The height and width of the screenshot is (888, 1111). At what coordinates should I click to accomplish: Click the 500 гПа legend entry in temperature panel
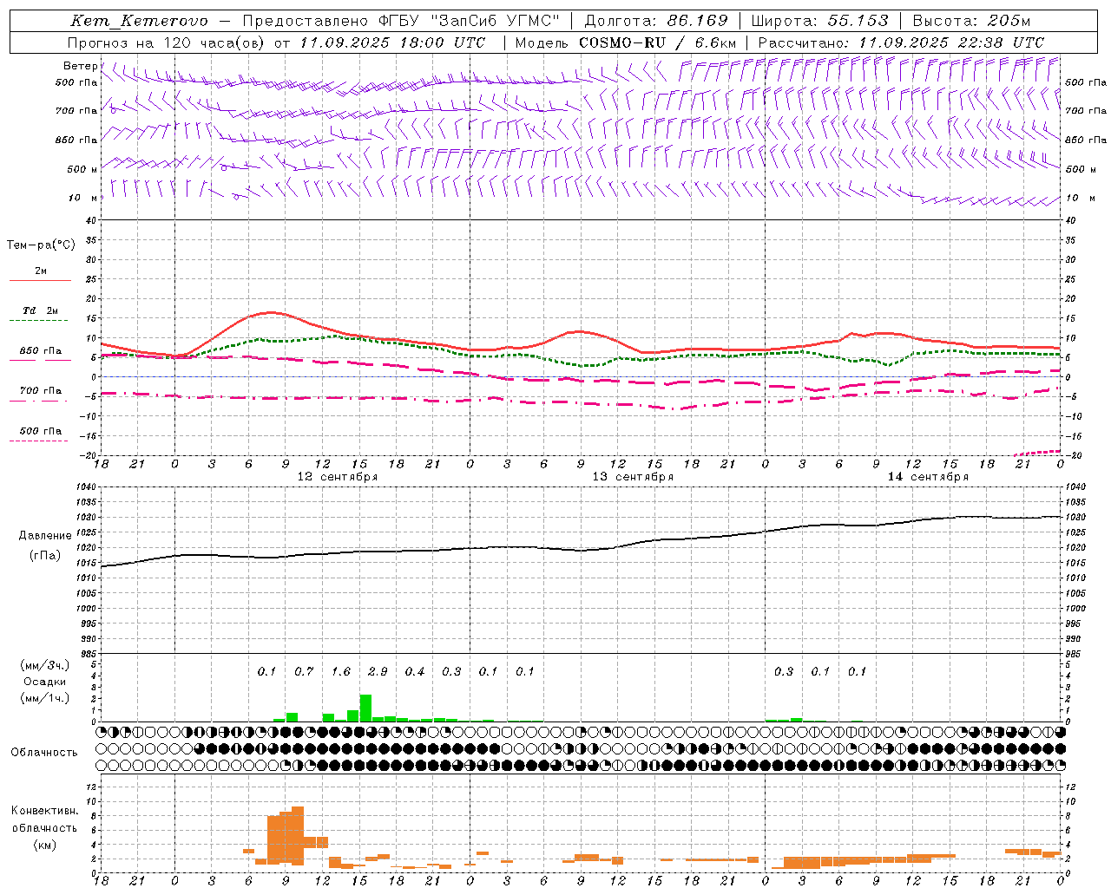(41, 431)
